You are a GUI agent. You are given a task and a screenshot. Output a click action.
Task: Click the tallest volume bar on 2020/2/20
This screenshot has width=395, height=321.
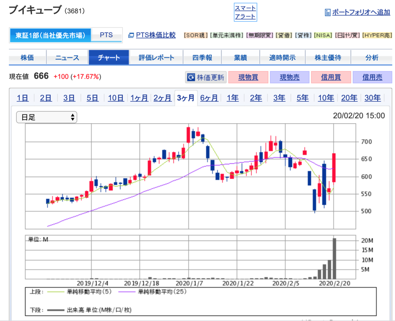(x=334, y=258)
